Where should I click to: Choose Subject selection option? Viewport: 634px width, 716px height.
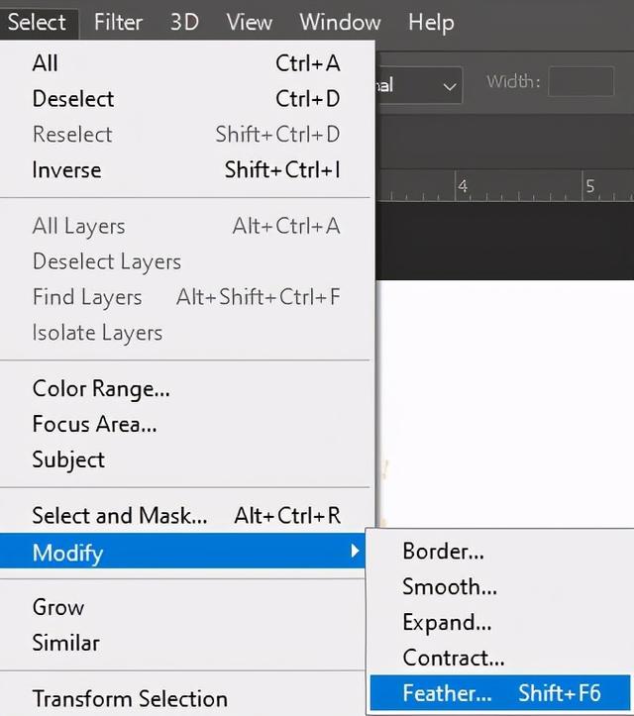point(185,460)
